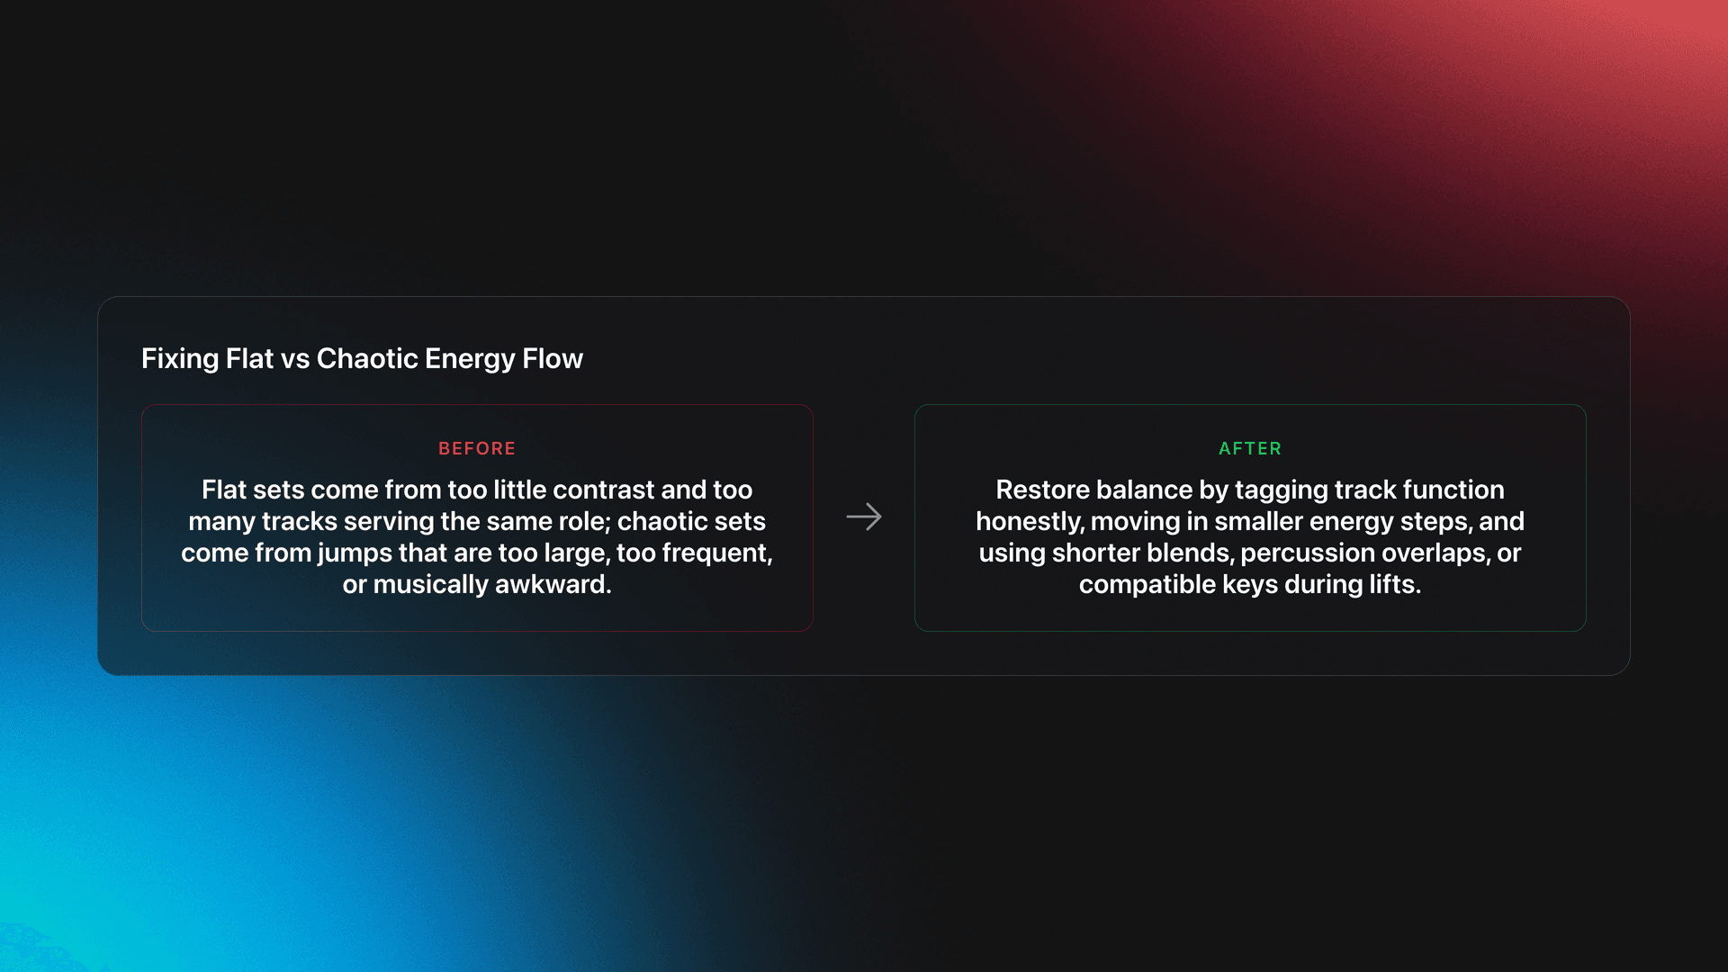The height and width of the screenshot is (972, 1728).
Task: Click the line 'compatible keys during lifts.'
Action: tap(1249, 584)
